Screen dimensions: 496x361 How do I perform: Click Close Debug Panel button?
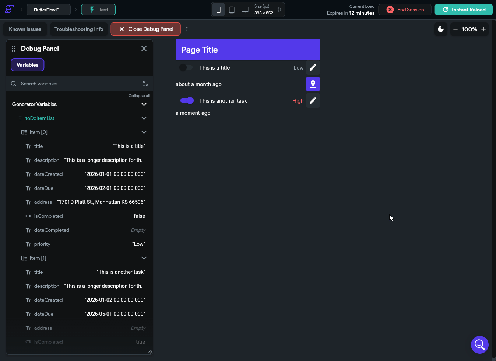pyautogui.click(x=146, y=29)
